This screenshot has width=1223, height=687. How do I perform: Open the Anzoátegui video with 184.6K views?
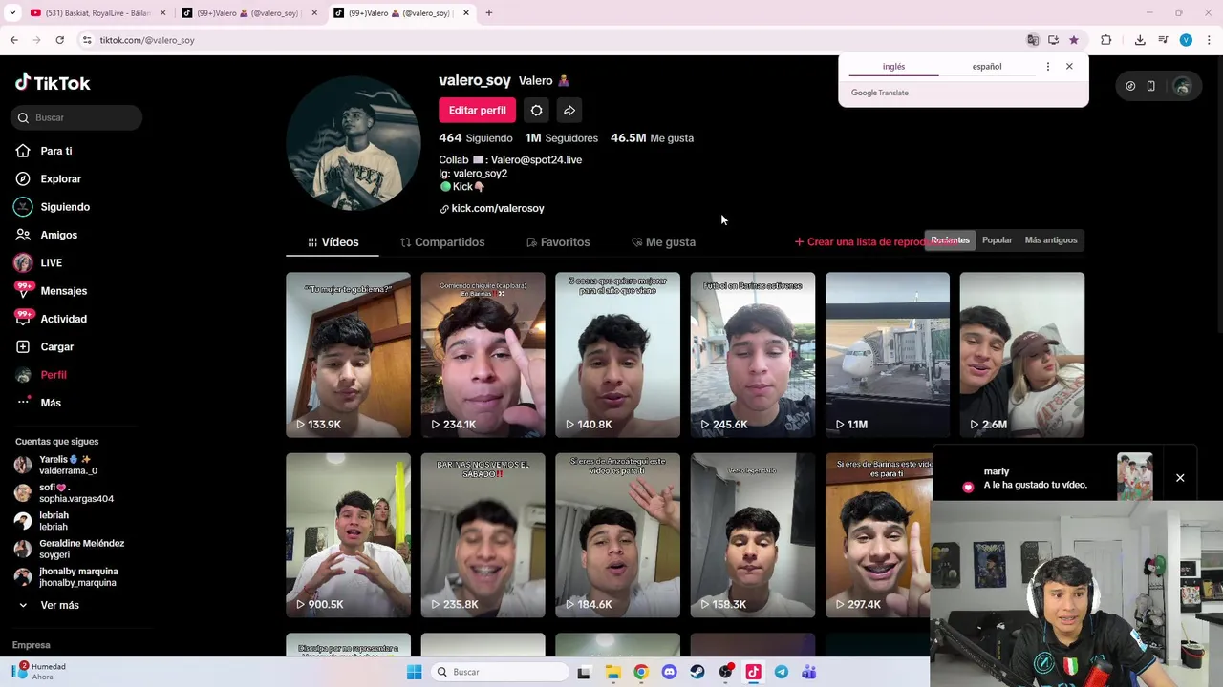(617, 535)
